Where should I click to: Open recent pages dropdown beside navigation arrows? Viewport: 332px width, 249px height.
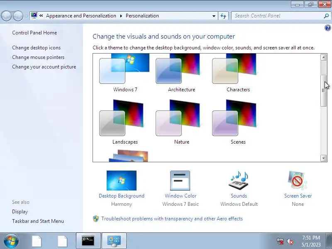coord(26,16)
